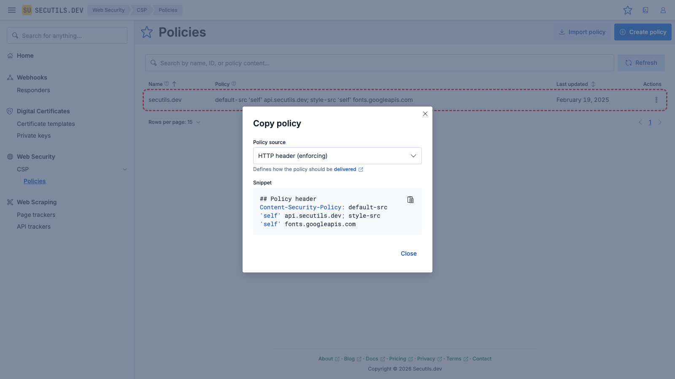This screenshot has height=379, width=675.
Task: Click the Secutils.dev logo
Action: (x=53, y=10)
